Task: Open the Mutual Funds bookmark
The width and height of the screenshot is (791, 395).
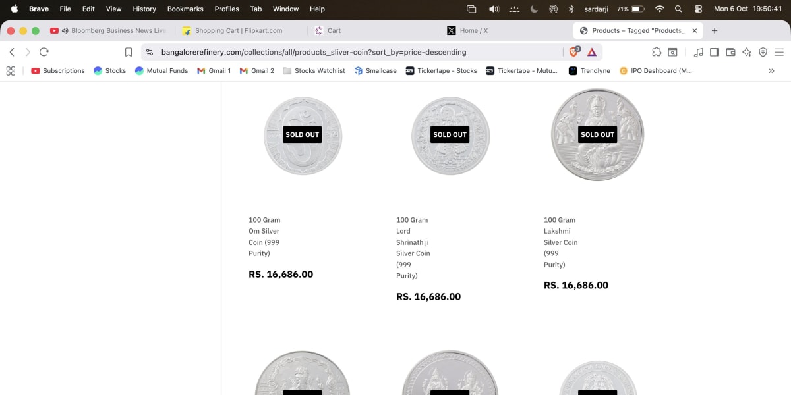Action: tap(161, 70)
